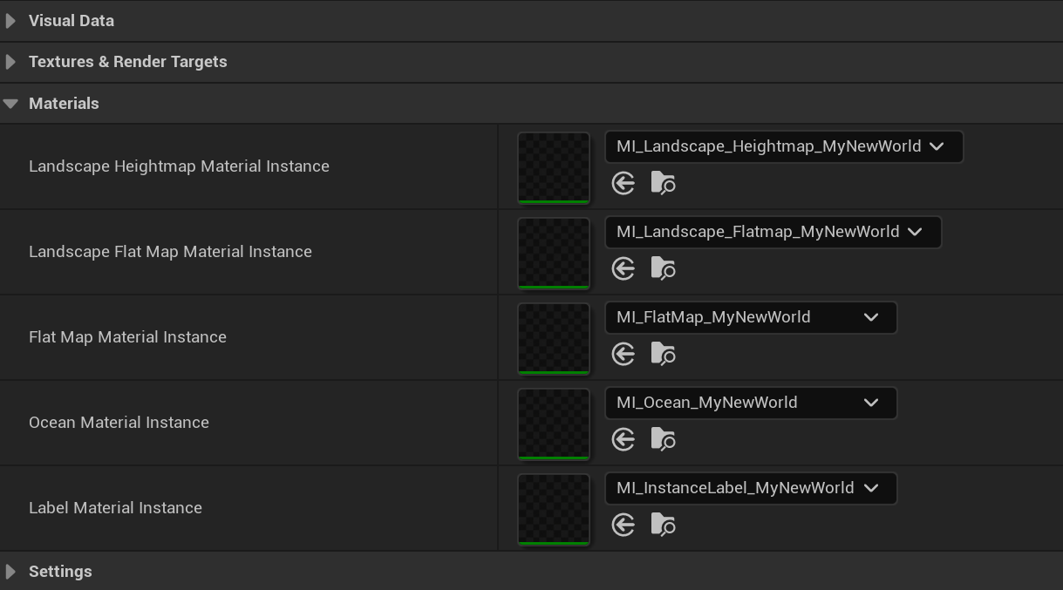Select the Landscape Heightmap Material Instance property label
1063x590 pixels.
click(x=179, y=166)
